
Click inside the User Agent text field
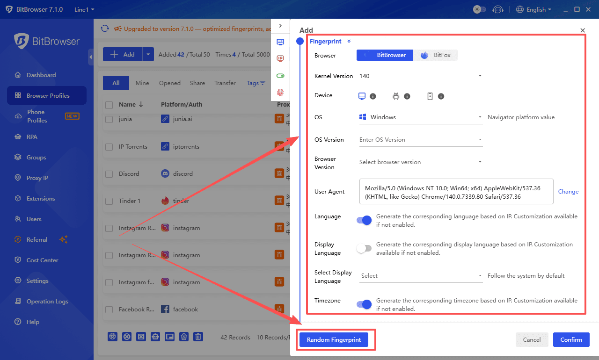[454, 191]
